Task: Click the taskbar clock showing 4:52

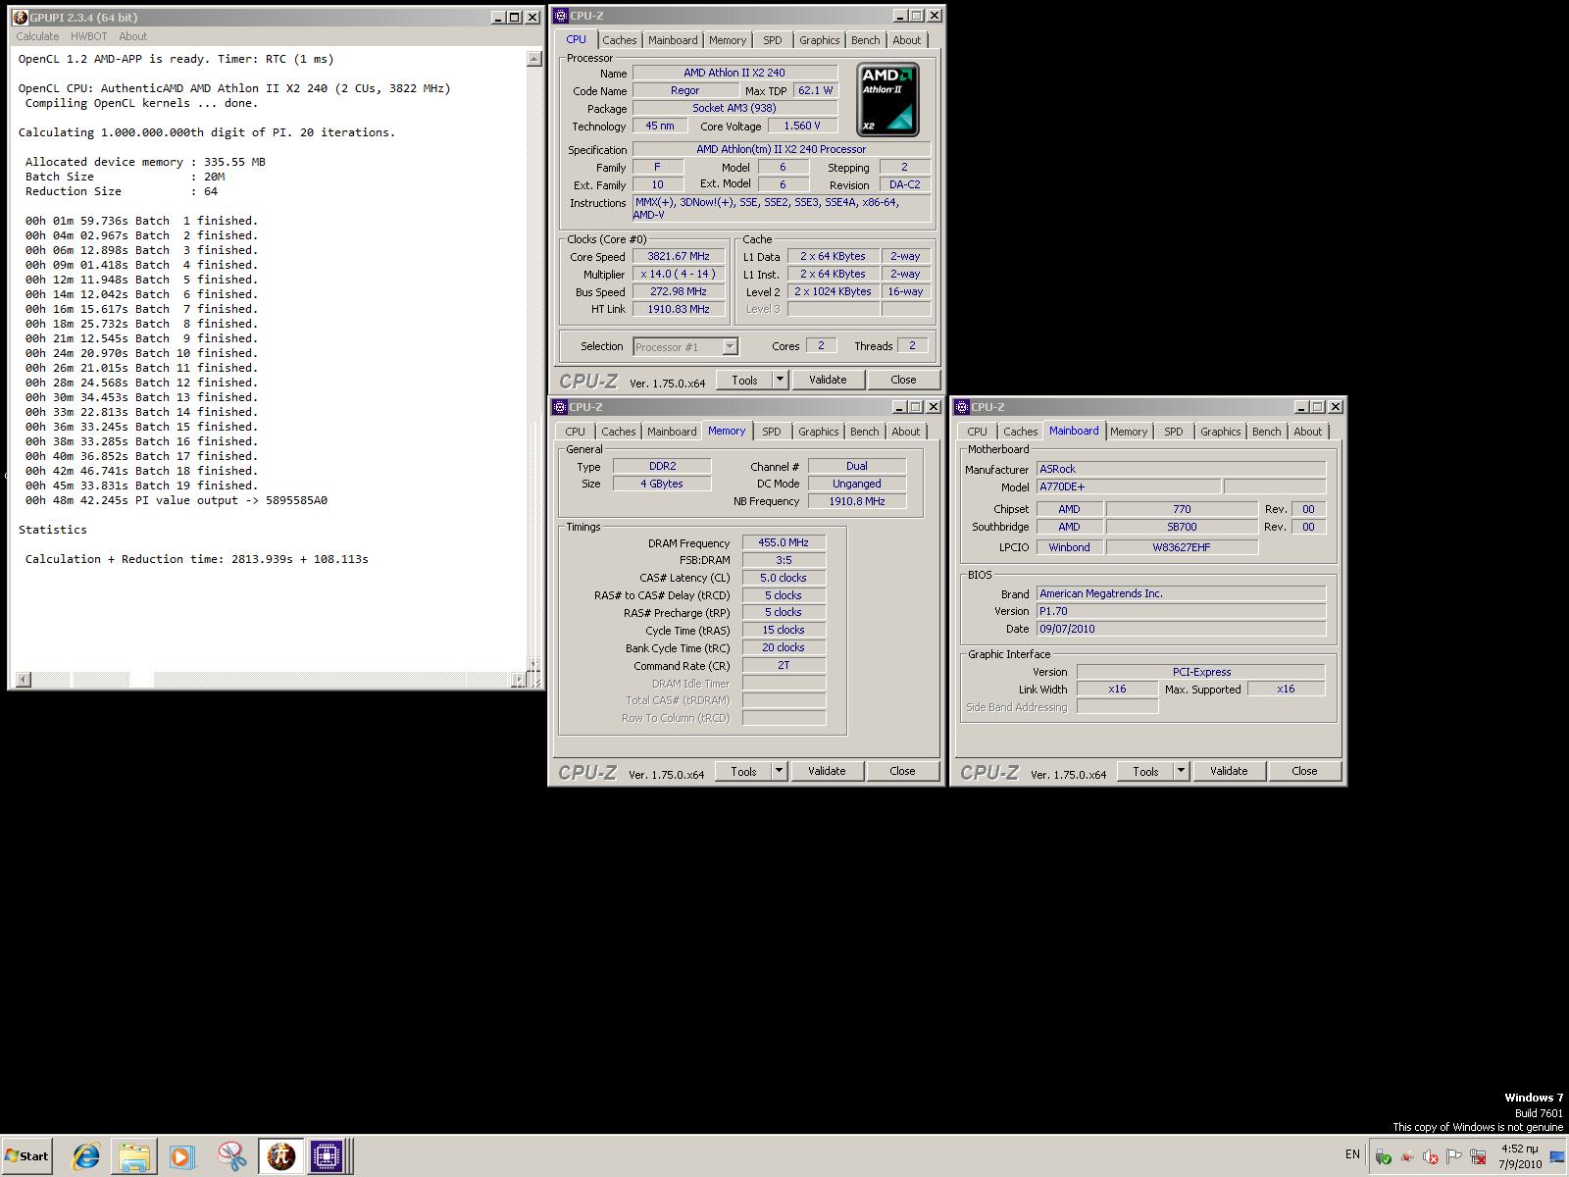Action: [x=1519, y=1156]
